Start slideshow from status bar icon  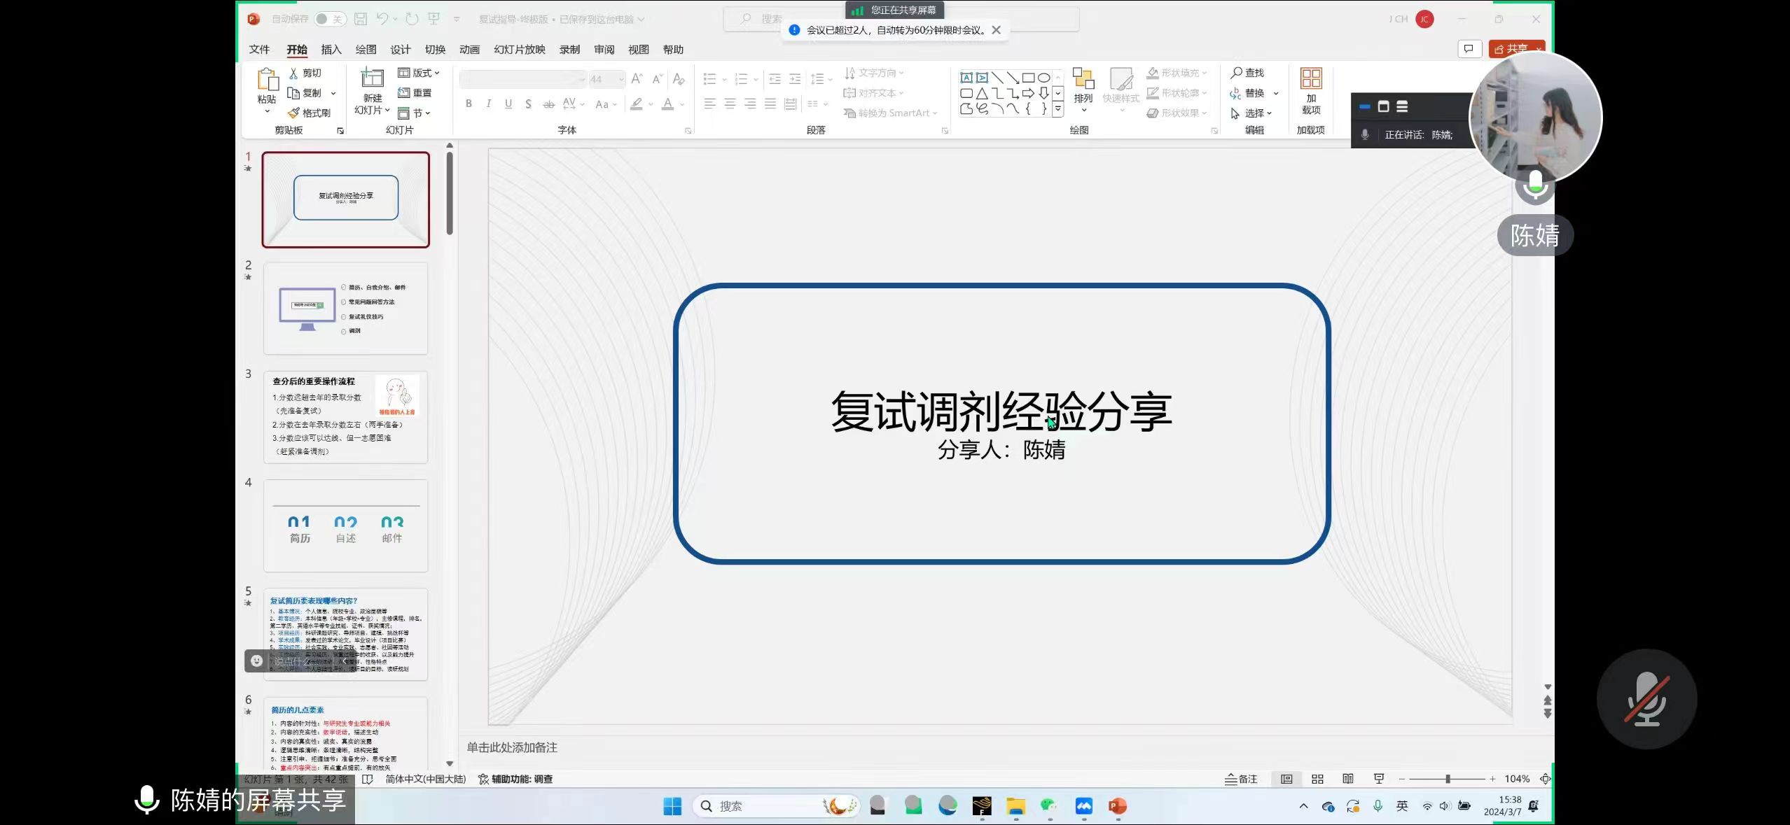pyautogui.click(x=1379, y=779)
